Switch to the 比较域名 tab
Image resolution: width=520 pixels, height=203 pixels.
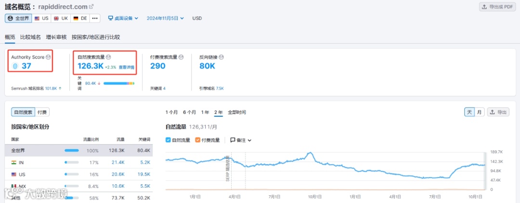point(30,37)
